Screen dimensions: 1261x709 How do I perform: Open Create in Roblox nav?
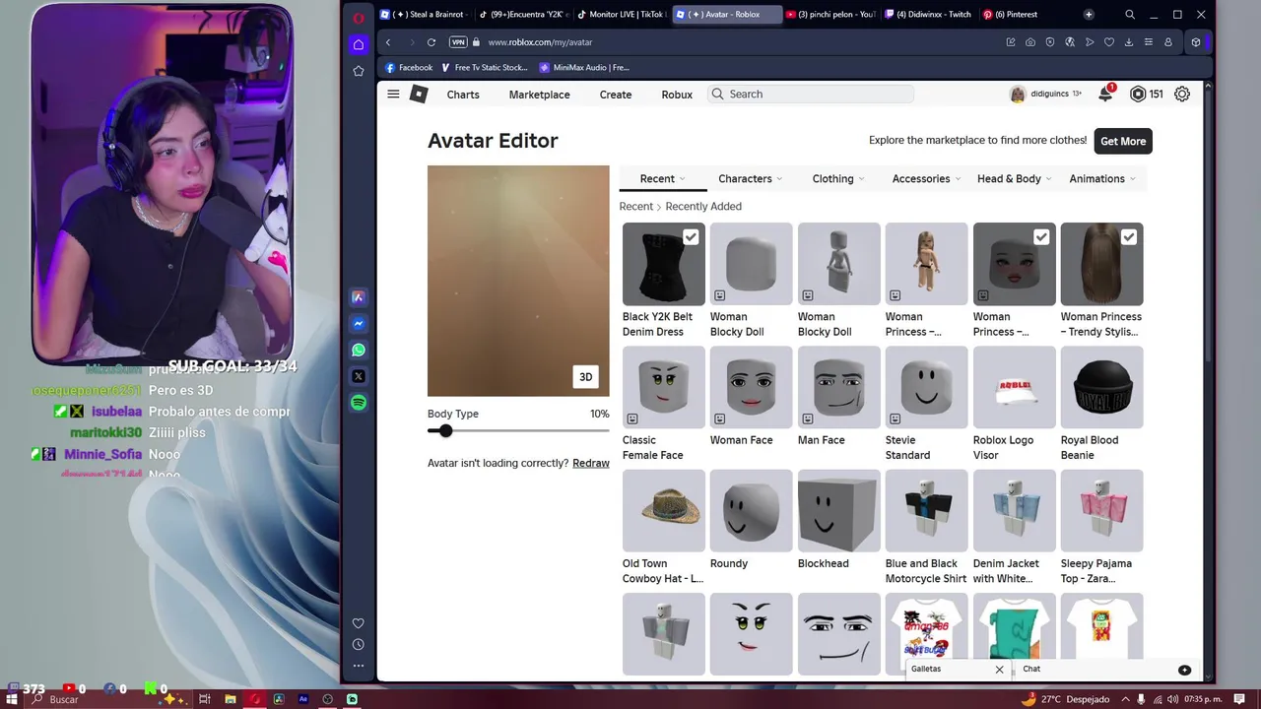[616, 95]
